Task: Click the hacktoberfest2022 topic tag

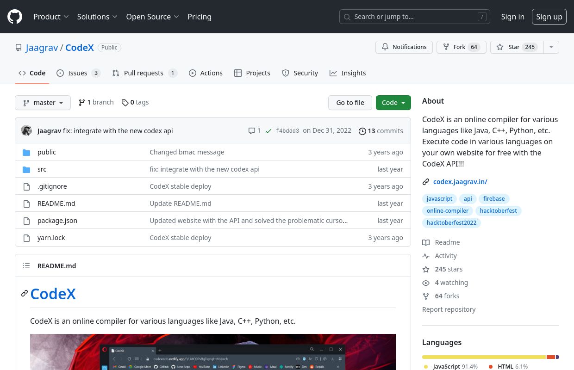Action: tap(451, 222)
